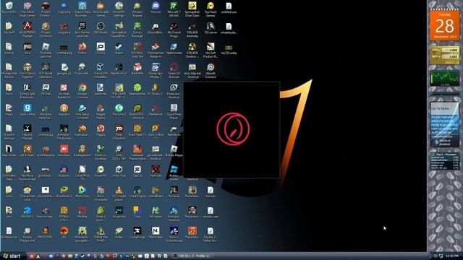Select the FL Studio 21 icon
This screenshot has height=260, width=463.
pyautogui.click(x=156, y=90)
